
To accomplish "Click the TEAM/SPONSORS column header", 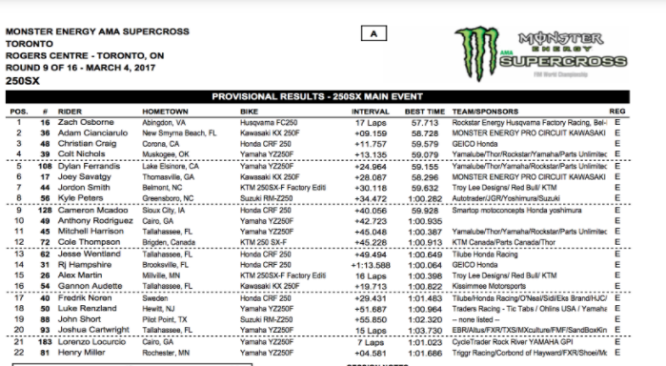I will 485,112.
